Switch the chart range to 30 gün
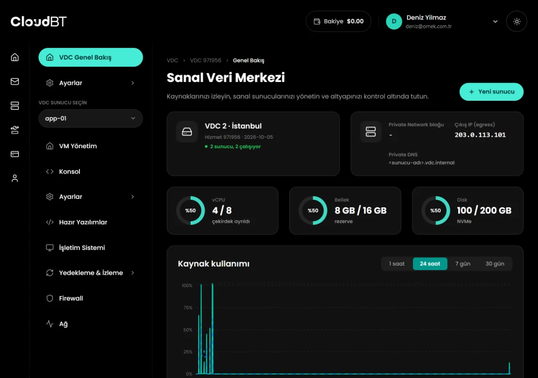 click(x=495, y=264)
